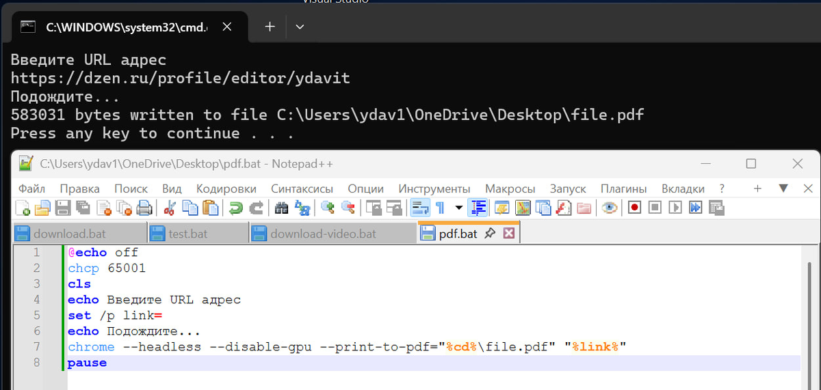Click the Save All icon
This screenshot has width=821, height=390.
point(83,207)
